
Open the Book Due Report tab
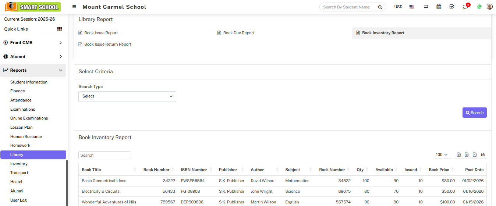click(x=238, y=33)
